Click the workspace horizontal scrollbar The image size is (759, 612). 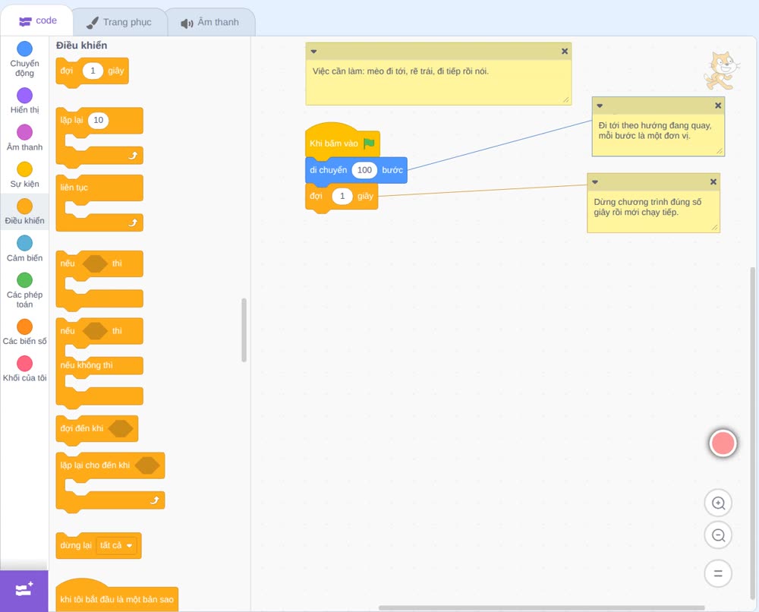[541, 607]
